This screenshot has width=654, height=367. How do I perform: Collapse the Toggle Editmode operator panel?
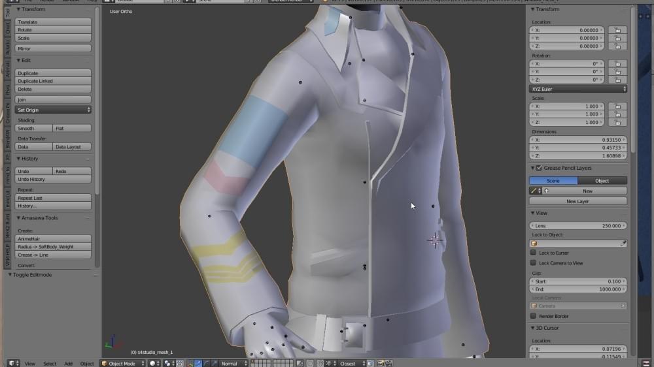tap(10, 275)
